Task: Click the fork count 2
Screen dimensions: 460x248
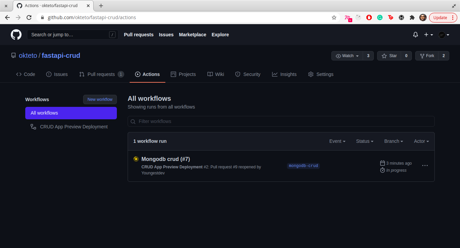Action: (x=443, y=56)
